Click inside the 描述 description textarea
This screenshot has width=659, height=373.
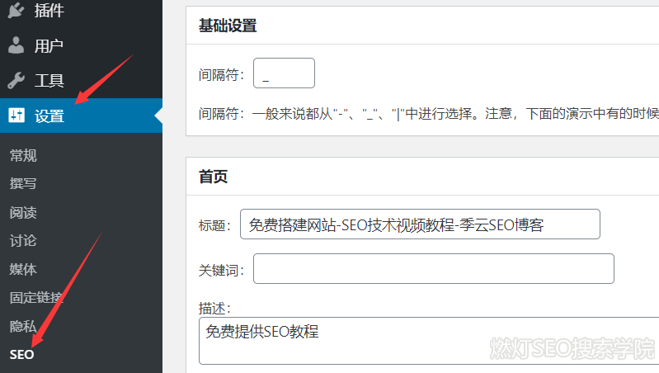point(429,342)
